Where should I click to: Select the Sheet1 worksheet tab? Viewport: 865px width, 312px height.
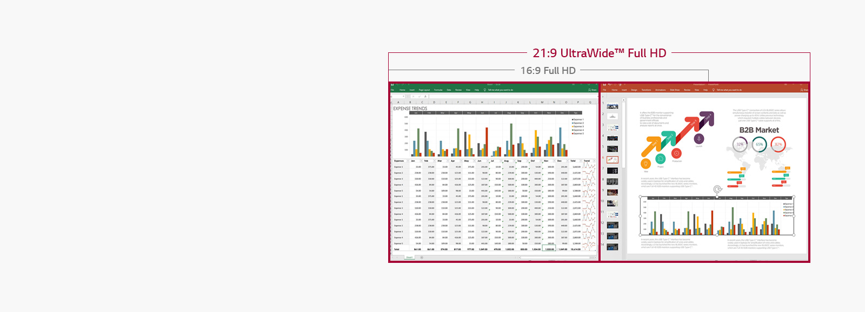(409, 257)
